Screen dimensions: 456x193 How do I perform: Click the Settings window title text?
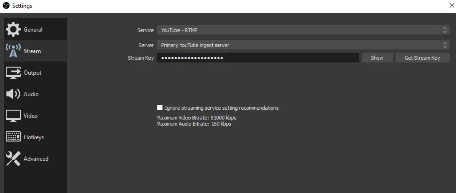[x=22, y=6]
